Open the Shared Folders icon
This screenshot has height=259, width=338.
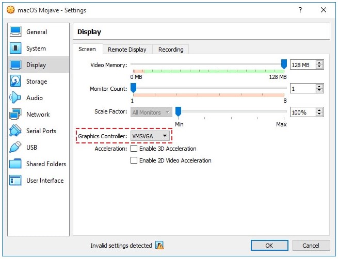click(16, 164)
